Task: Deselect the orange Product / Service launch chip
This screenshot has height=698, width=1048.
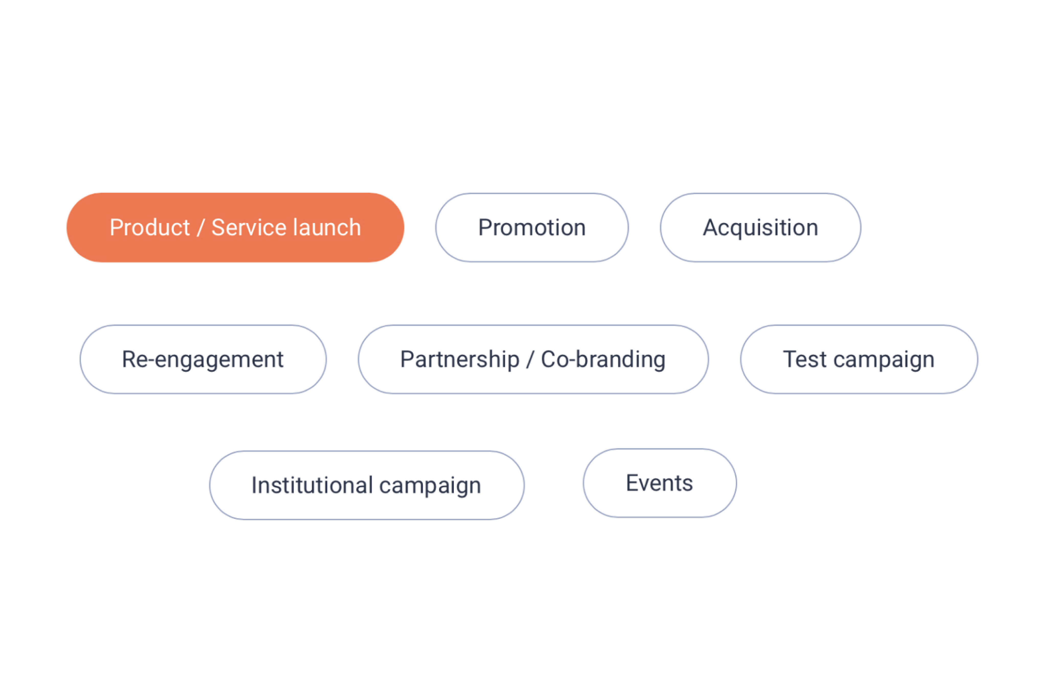Action: 235,227
